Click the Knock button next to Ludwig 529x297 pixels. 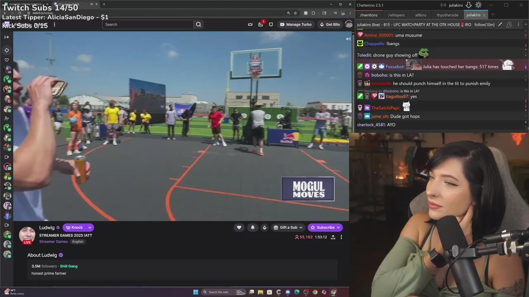(x=74, y=227)
